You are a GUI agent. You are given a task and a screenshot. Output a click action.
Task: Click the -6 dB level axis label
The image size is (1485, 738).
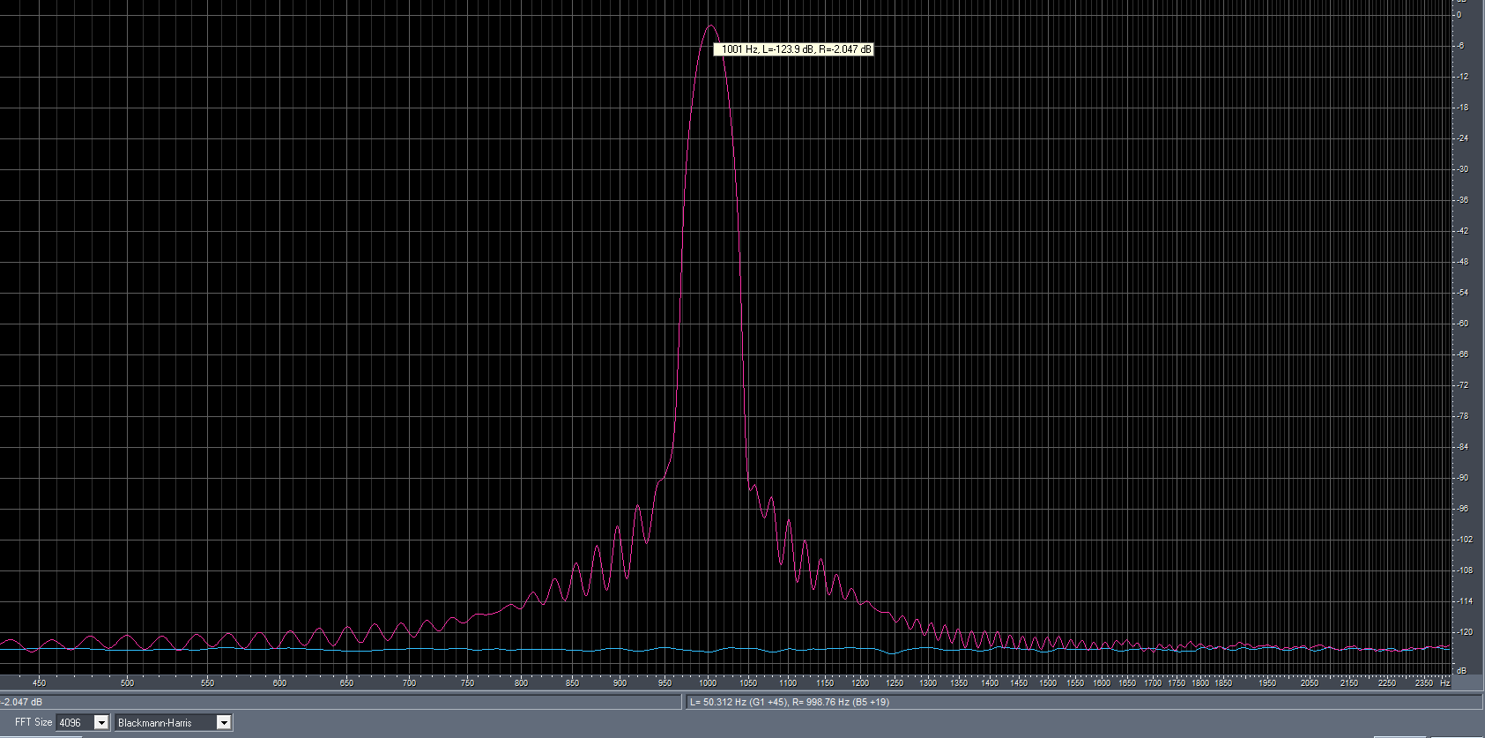point(1460,46)
